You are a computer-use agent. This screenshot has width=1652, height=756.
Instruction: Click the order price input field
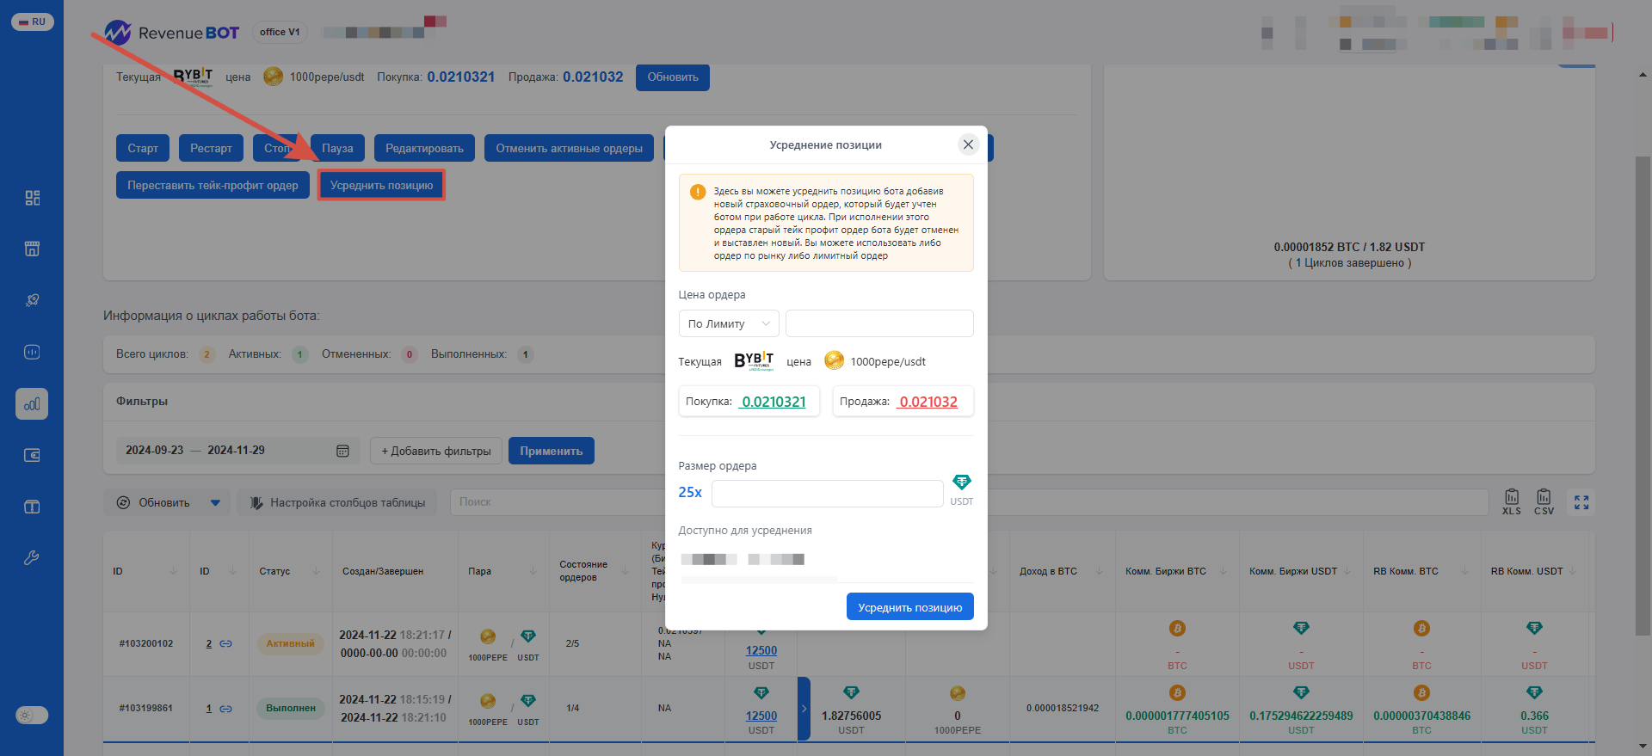coord(879,323)
